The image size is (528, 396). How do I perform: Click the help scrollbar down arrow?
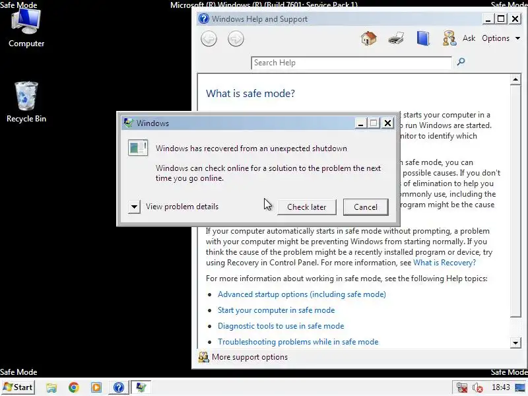tap(515, 343)
